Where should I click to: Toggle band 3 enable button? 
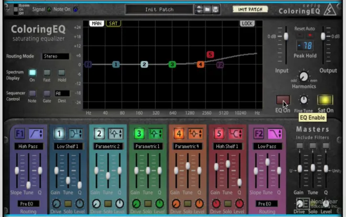point(139,133)
